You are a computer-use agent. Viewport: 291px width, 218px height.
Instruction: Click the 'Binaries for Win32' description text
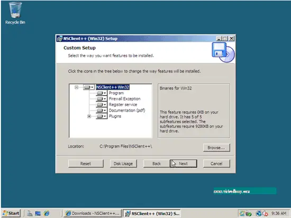pyautogui.click(x=176, y=88)
